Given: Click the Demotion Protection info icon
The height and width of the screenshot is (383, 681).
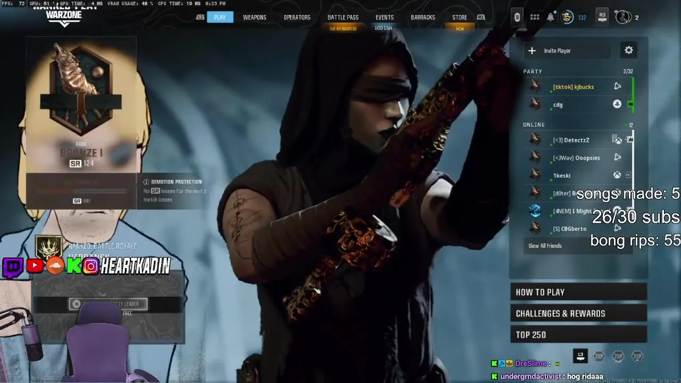Looking at the screenshot, I should click(x=146, y=182).
